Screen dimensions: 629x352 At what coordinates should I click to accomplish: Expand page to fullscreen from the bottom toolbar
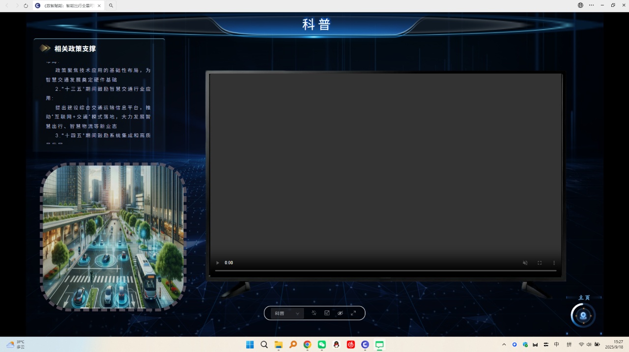click(353, 313)
